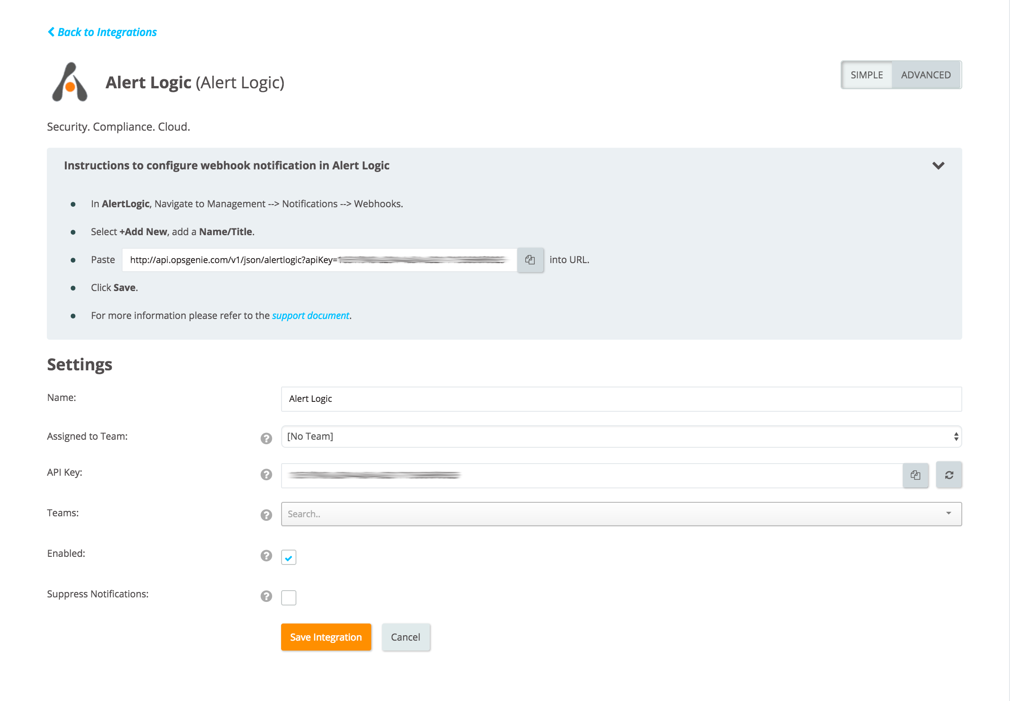Collapse the webhook instructions panel
Screen dimensions: 1010x701
click(x=938, y=165)
